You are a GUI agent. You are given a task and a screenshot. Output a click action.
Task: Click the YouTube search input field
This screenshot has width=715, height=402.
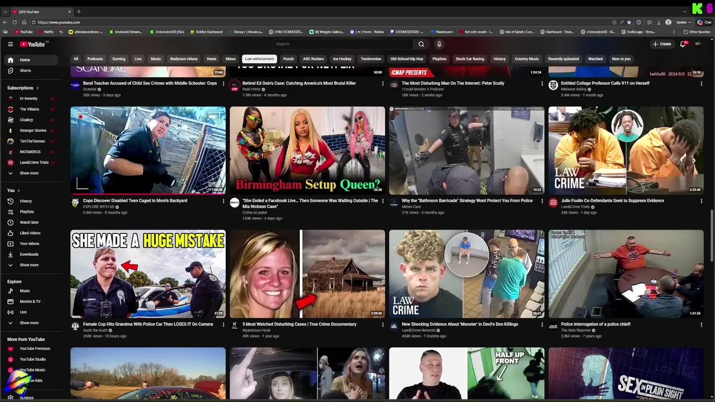342,44
